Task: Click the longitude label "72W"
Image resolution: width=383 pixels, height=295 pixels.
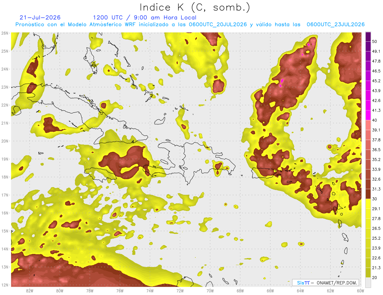Action: click(180, 291)
